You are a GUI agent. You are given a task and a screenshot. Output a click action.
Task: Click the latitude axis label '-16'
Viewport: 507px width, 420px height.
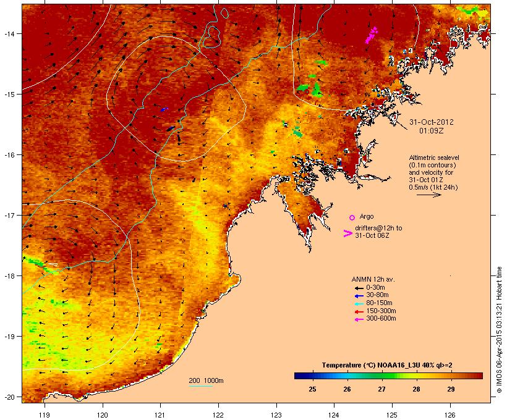pos(9,155)
